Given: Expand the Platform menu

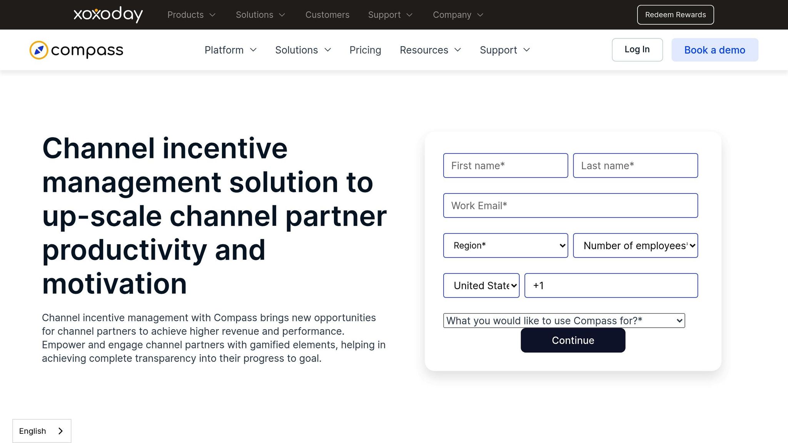Looking at the screenshot, I should click(x=230, y=50).
